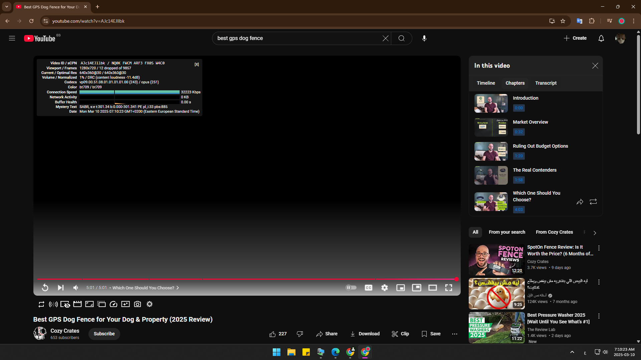Open playback speed gauge icon

coord(114,304)
